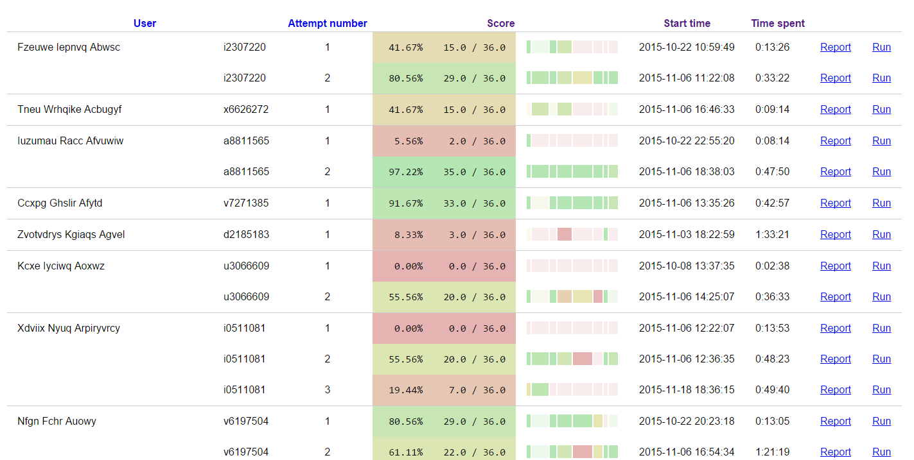The width and height of the screenshot is (914, 460).
Task: Click the 8.33% score cell
Action: click(x=409, y=235)
